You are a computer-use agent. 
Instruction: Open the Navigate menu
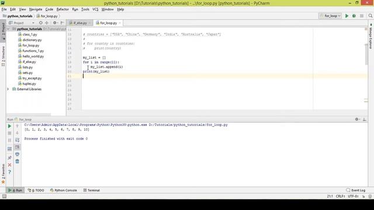tap(36, 9)
